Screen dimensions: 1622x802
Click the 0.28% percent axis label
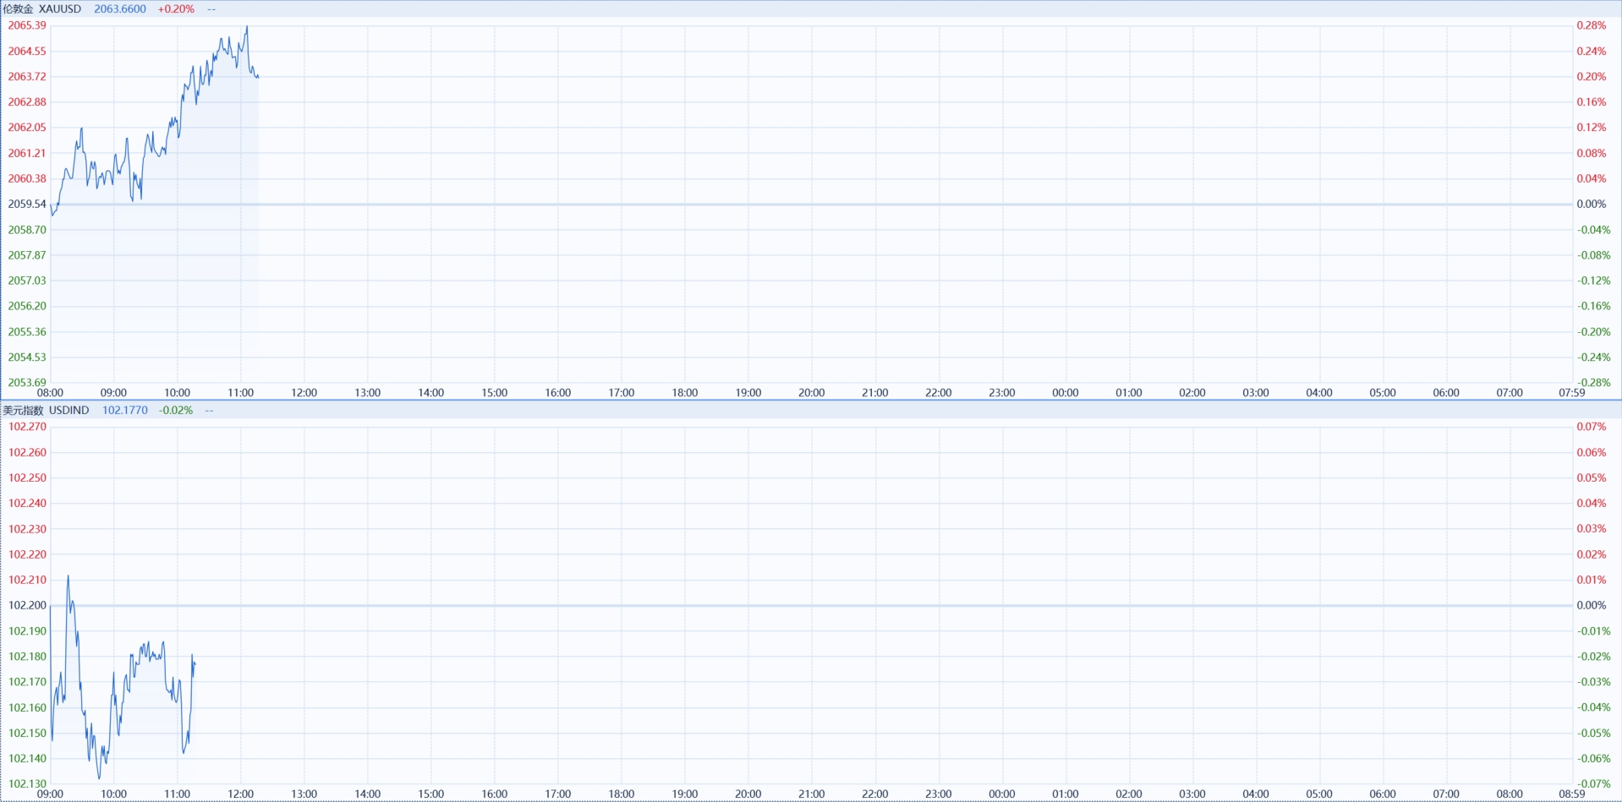click(x=1591, y=25)
